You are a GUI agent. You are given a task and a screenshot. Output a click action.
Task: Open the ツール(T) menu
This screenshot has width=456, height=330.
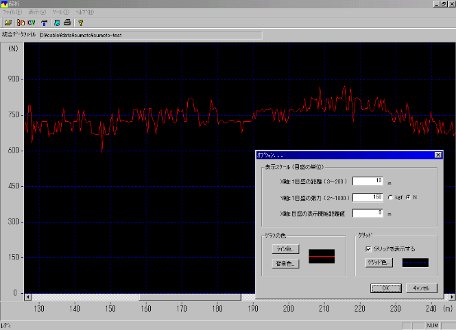pyautogui.click(x=60, y=12)
